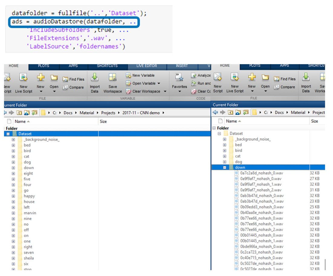
Task: Click Import Data icon in left toolbar
Action: click(94, 78)
